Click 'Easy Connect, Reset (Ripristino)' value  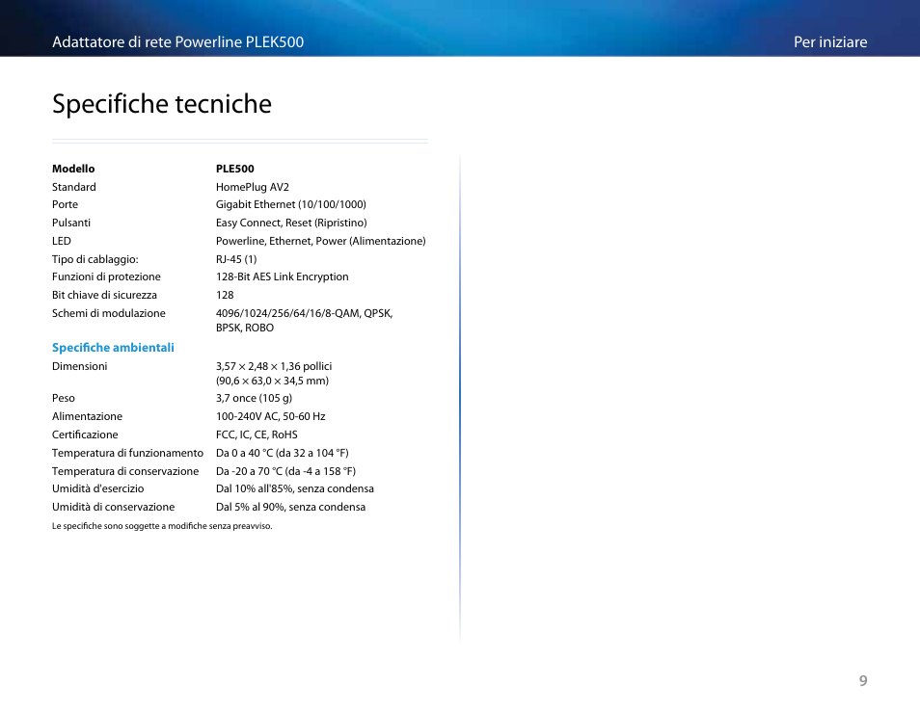pos(291,223)
